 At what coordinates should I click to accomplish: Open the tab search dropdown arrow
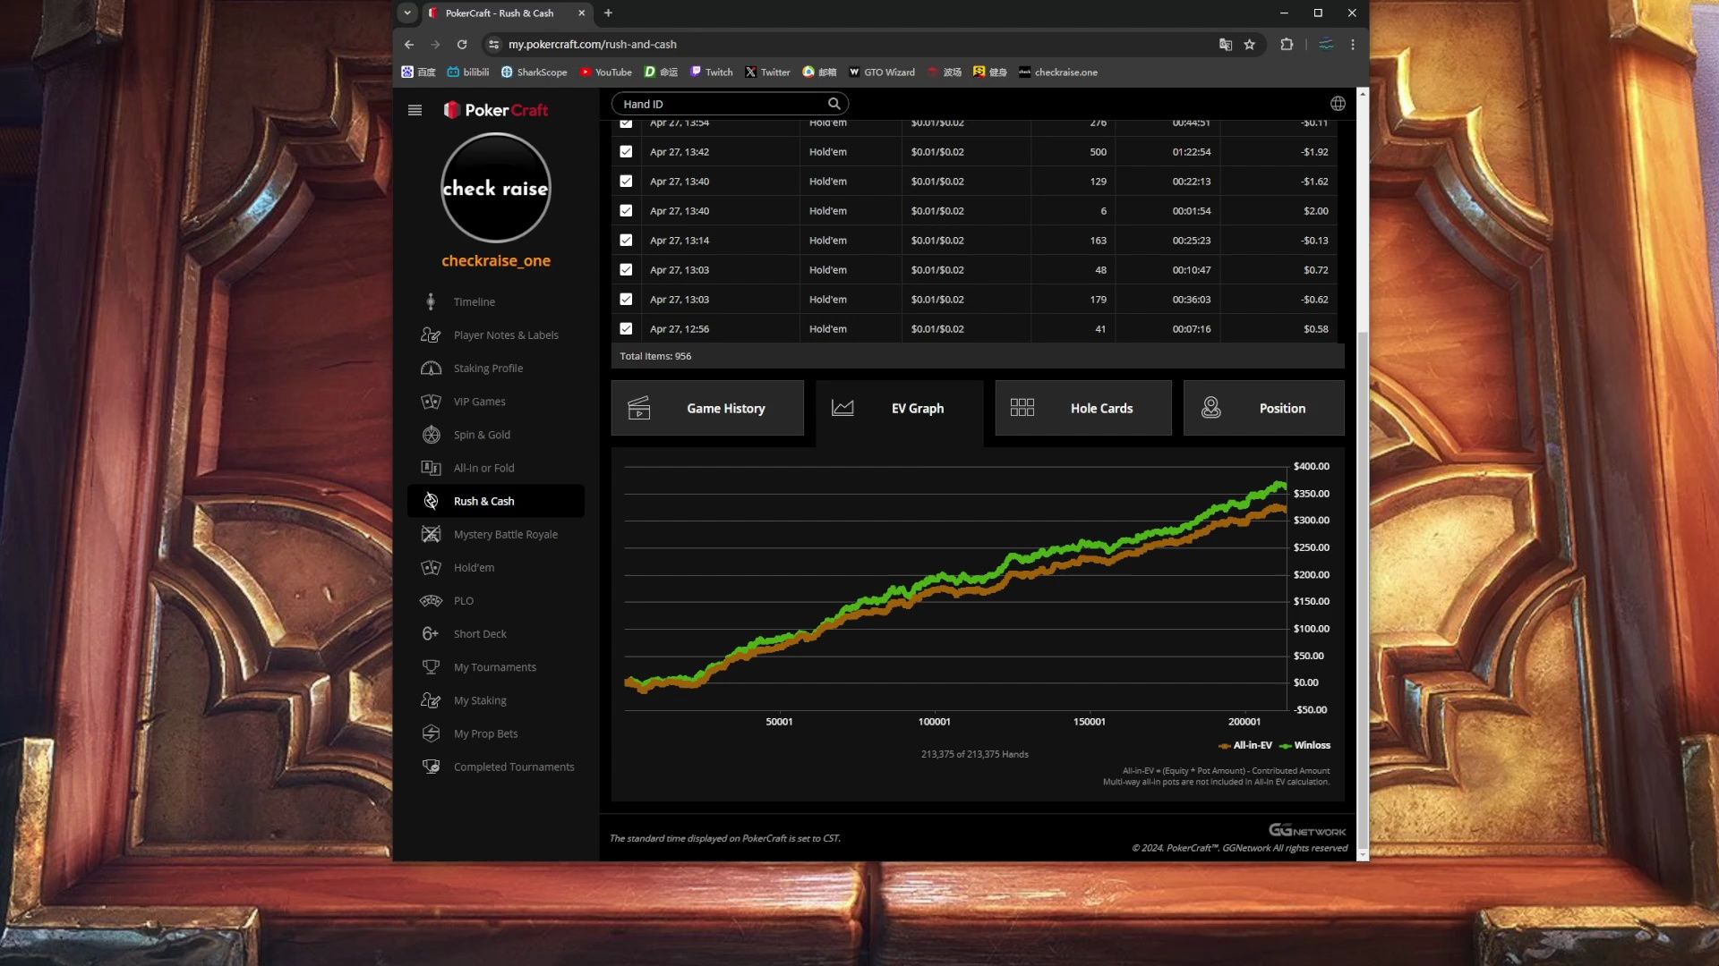click(x=407, y=13)
